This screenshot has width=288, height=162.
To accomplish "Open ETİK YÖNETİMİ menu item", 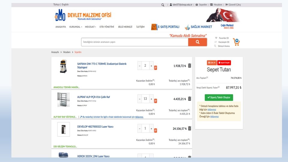I will pyautogui.click(x=107, y=27).
